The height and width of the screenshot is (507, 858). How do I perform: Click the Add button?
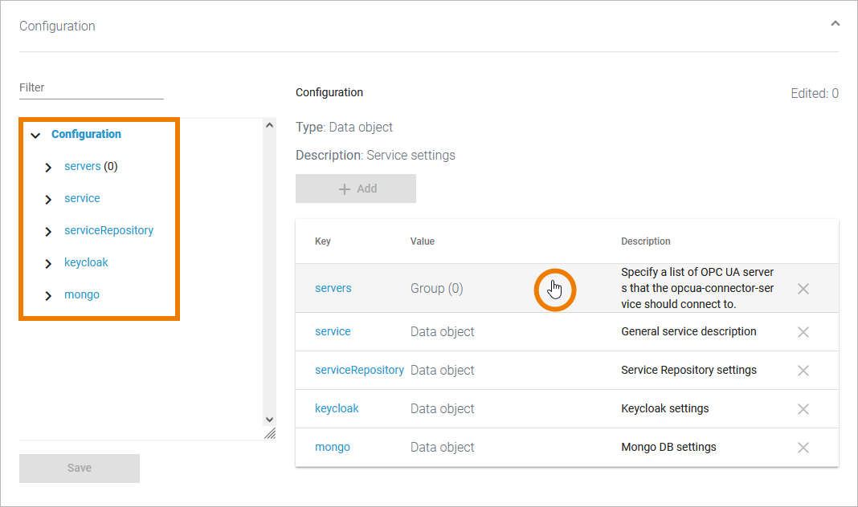coord(356,189)
